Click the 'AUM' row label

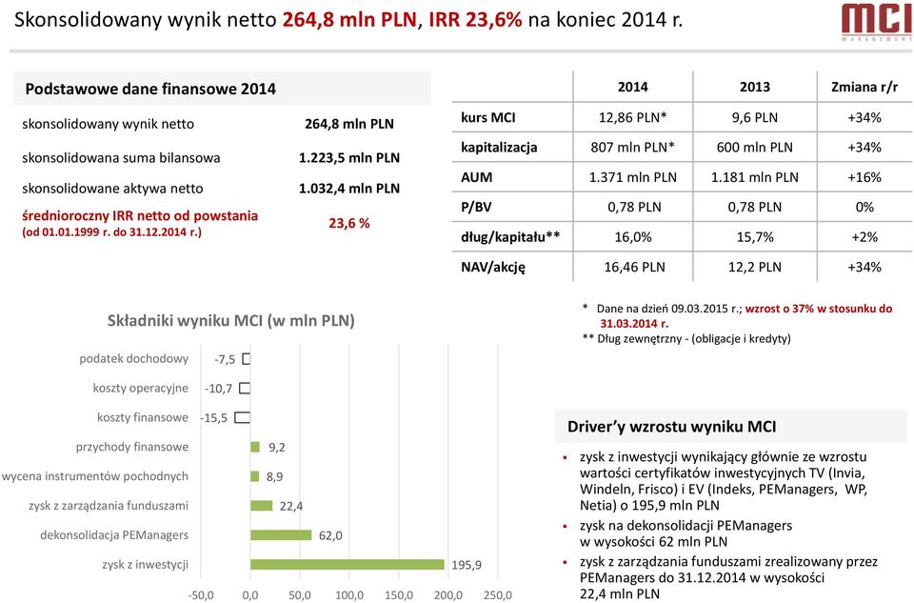click(x=476, y=177)
